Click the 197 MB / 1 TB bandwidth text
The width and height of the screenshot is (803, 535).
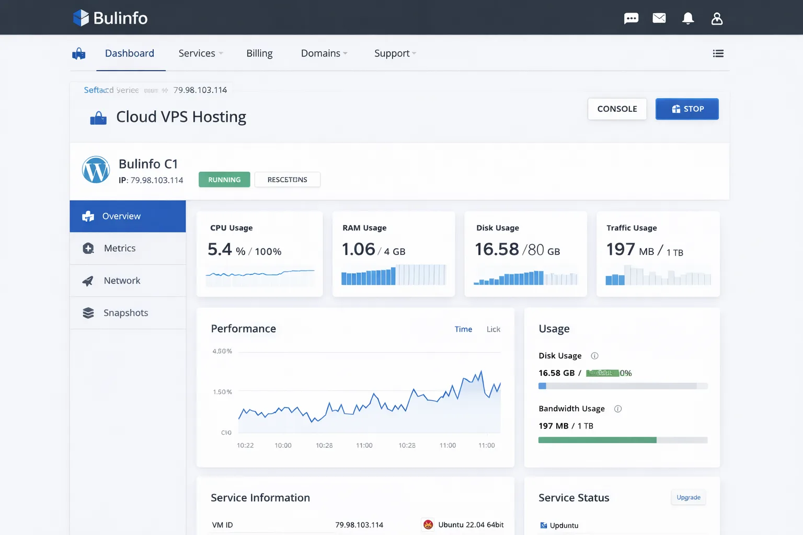pyautogui.click(x=566, y=426)
